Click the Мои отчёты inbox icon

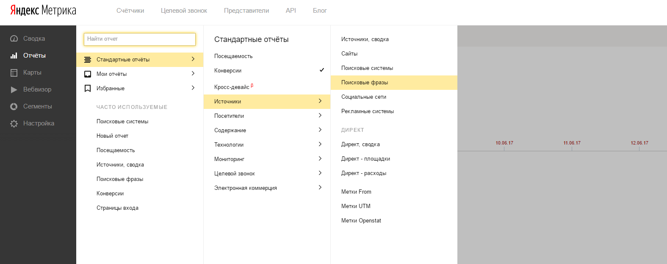click(x=88, y=74)
